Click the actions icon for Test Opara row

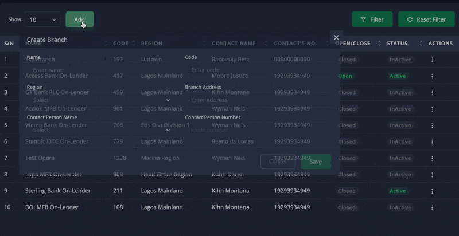pyautogui.click(x=433, y=158)
